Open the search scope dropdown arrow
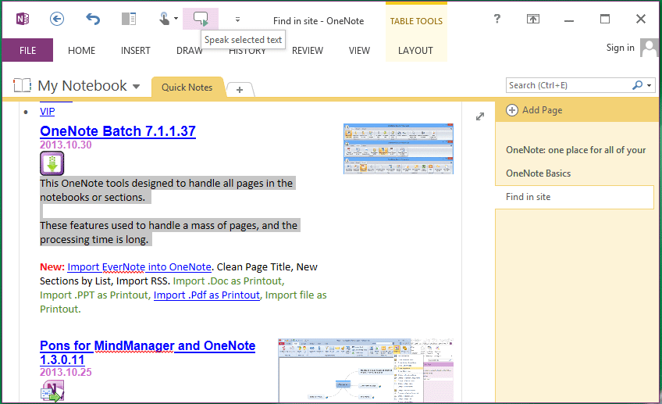This screenshot has width=662, height=404. pyautogui.click(x=650, y=85)
